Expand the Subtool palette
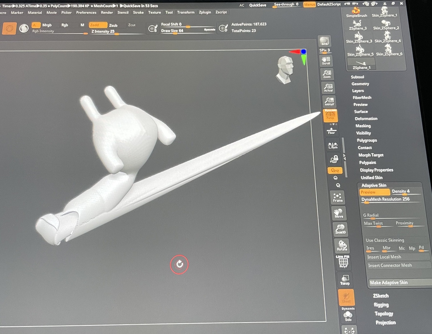 click(x=357, y=77)
